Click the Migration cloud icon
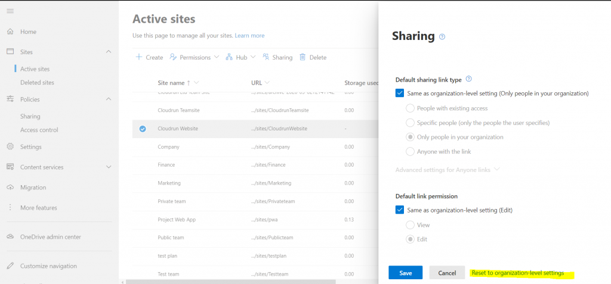This screenshot has width=611, height=284. point(10,188)
